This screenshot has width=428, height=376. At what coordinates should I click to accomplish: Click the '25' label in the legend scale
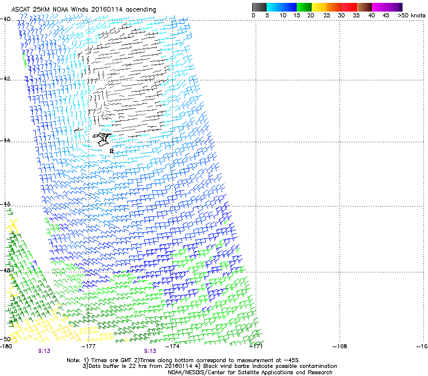click(x=327, y=15)
